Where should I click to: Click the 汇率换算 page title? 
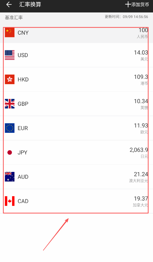point(30,4)
